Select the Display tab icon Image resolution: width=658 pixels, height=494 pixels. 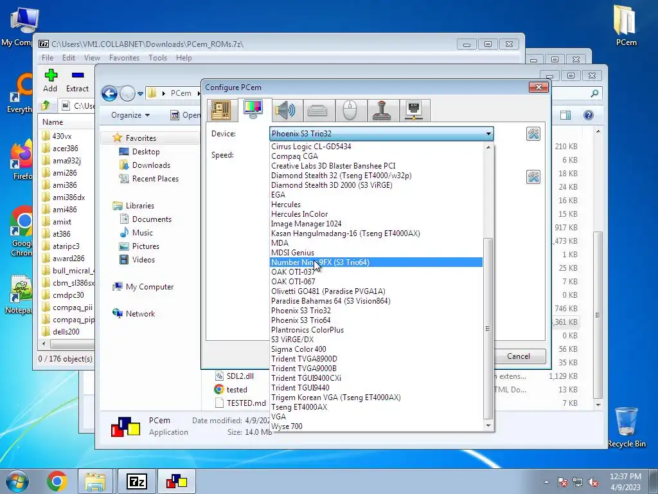point(253,109)
